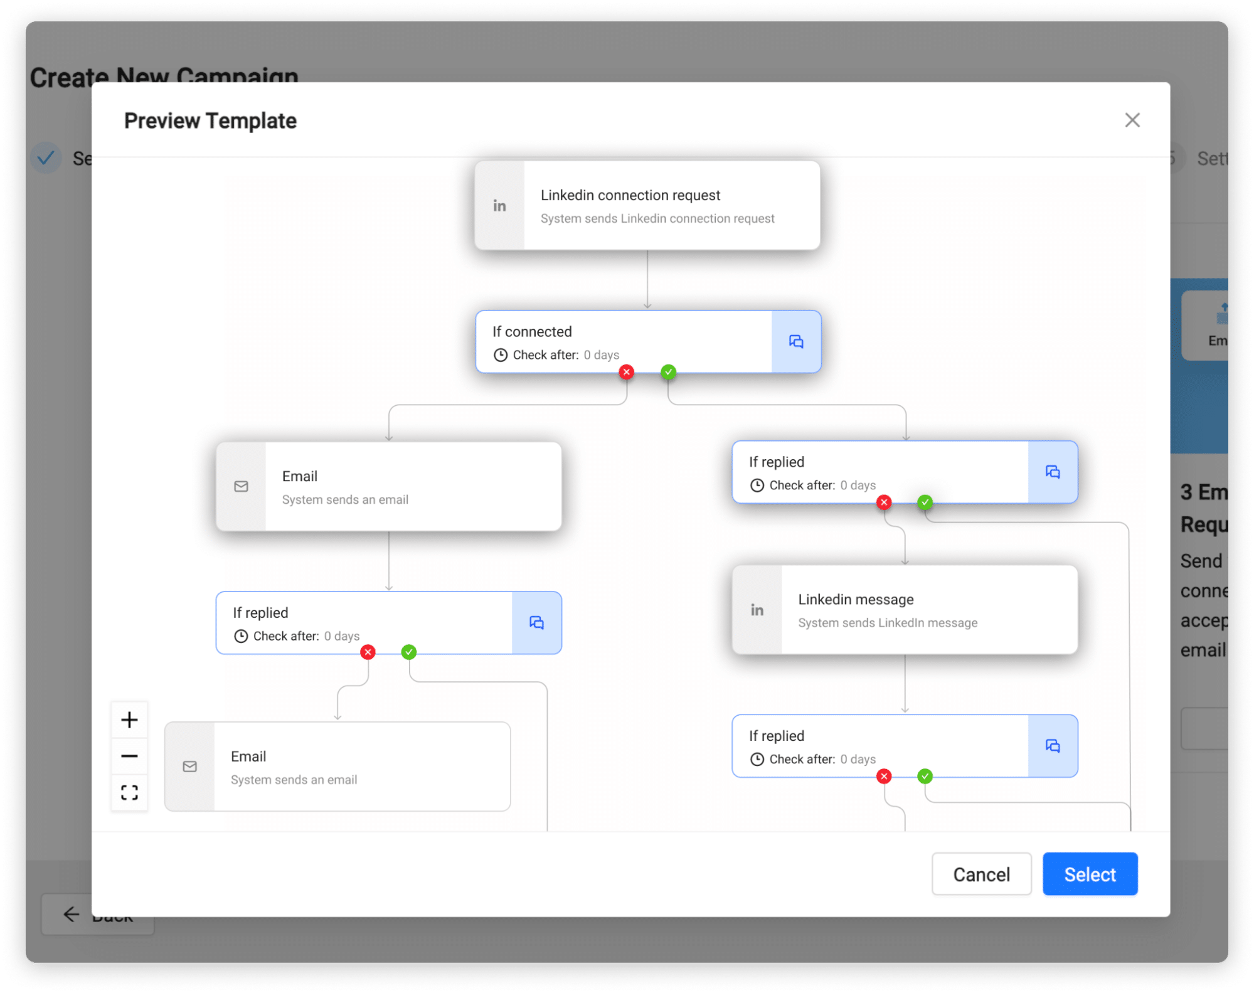Screen dimensions: 1254x993
Task: Open message preview on the bottom If replied node
Action: pyautogui.click(x=1053, y=746)
